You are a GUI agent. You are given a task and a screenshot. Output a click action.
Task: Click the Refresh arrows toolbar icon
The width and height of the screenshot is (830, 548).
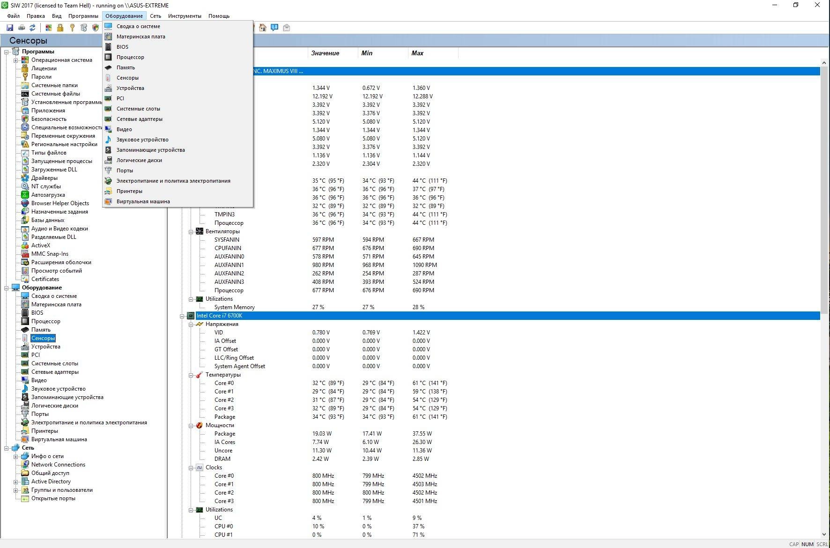point(32,28)
